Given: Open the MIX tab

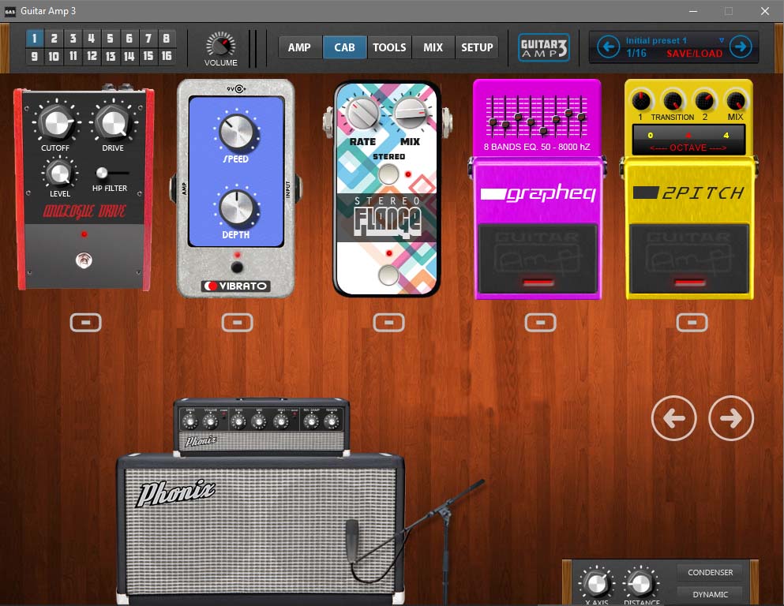Looking at the screenshot, I should [433, 47].
